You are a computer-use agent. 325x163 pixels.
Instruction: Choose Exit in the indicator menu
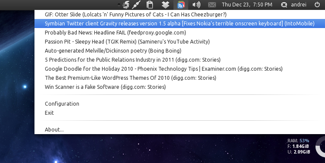(x=179, y=113)
